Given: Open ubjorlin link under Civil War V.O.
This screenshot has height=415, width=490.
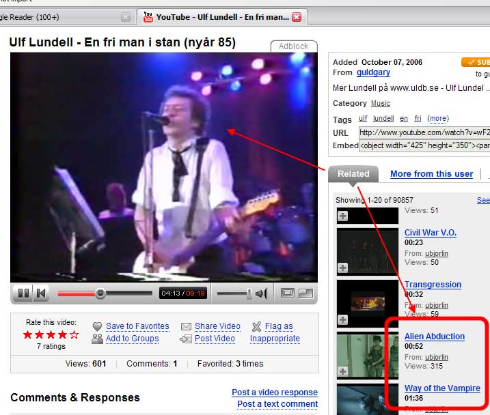Looking at the screenshot, I should point(437,253).
